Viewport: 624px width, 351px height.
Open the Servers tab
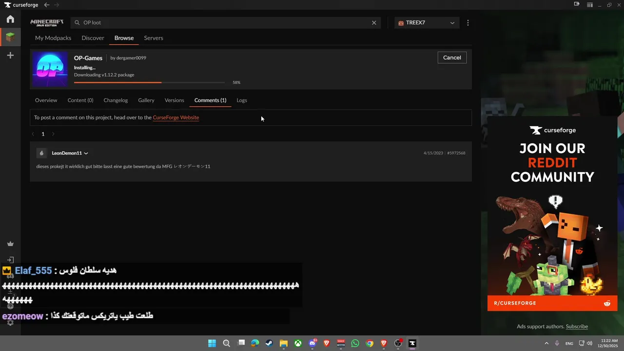tap(154, 38)
